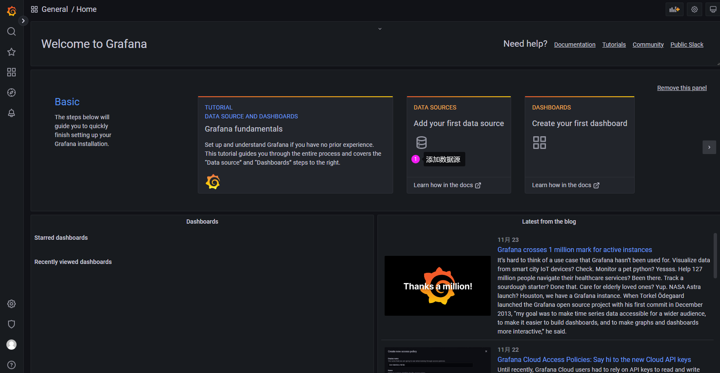Open Tutorials help link
Image resolution: width=720 pixels, height=373 pixels.
[614, 45]
